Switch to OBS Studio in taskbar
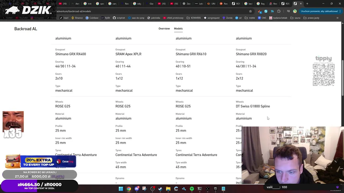This screenshot has height=193, width=344. coord(152,189)
